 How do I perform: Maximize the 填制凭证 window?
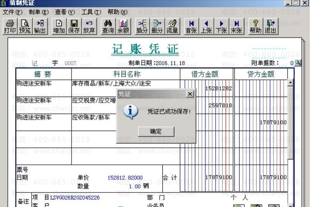(296, 3)
